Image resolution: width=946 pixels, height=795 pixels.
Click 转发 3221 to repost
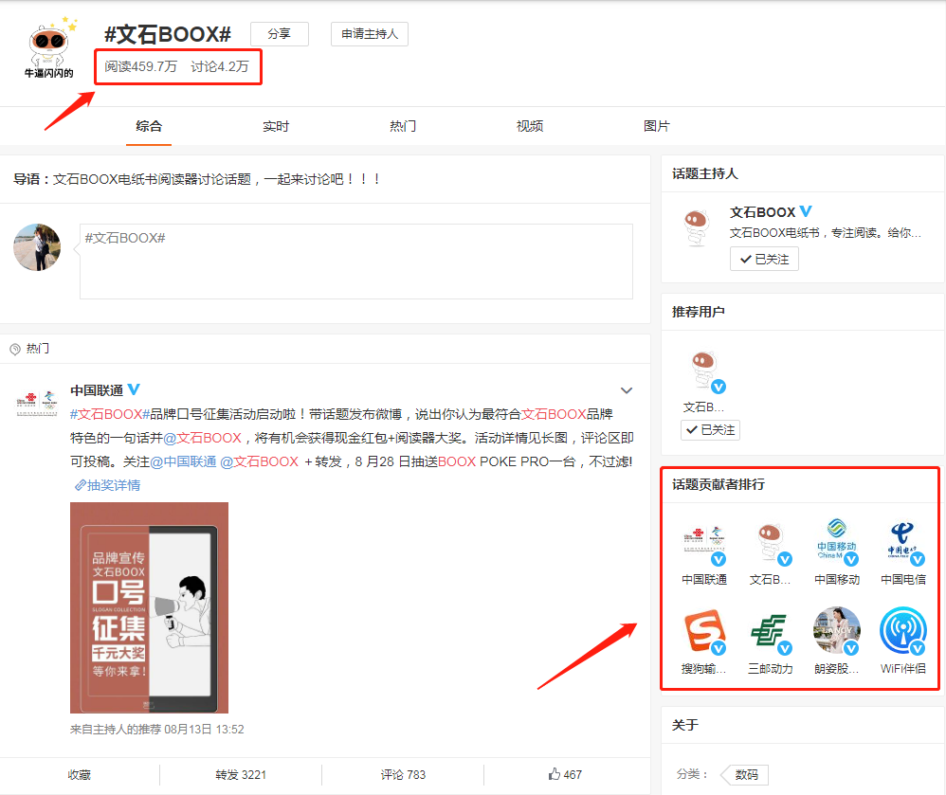[x=241, y=774]
